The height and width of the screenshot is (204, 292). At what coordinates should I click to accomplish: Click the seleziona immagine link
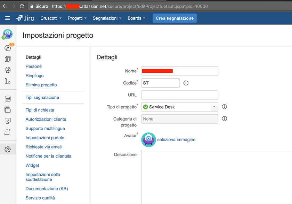click(176, 140)
